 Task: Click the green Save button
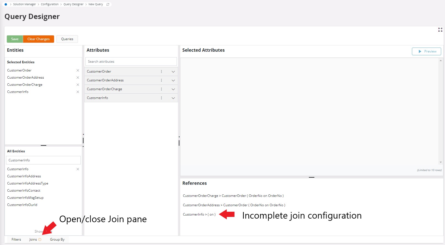[x=15, y=39]
